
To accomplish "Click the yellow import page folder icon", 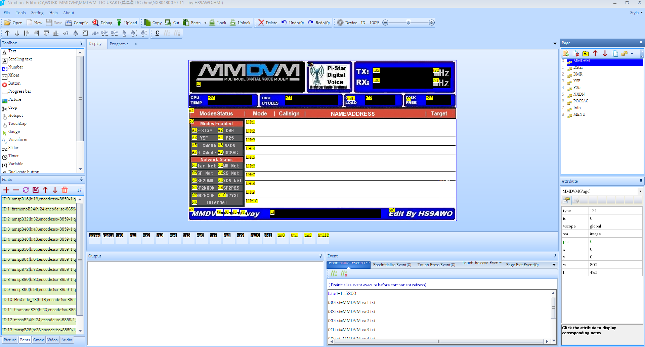I will tap(586, 53).
